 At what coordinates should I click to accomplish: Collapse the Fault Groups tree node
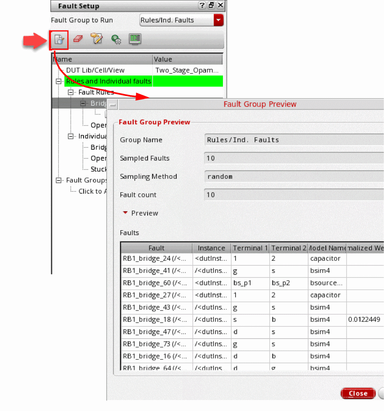click(x=59, y=180)
